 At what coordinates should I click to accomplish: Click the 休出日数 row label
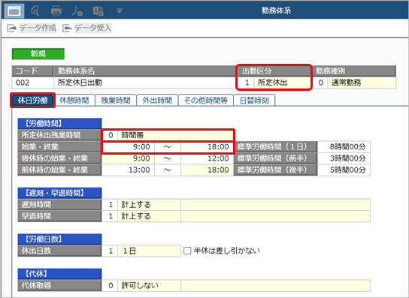[59, 251]
